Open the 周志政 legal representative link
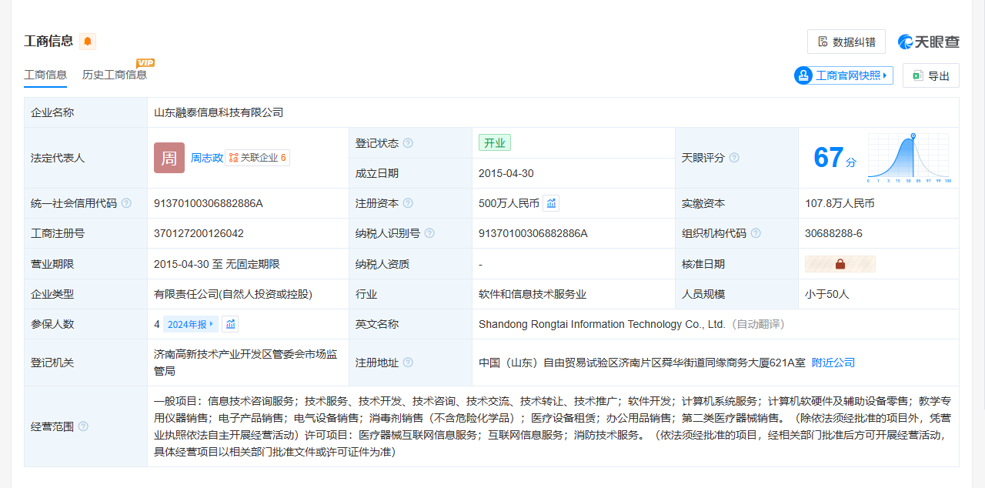Image resolution: width=985 pixels, height=488 pixels. (x=207, y=158)
